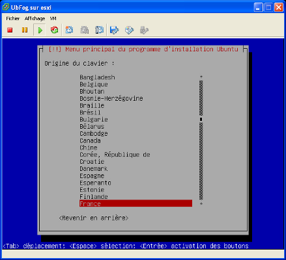
Task: Activate the Revenir en arrière button
Action: pyautogui.click(x=94, y=218)
